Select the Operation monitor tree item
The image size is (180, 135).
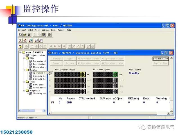point(42,73)
